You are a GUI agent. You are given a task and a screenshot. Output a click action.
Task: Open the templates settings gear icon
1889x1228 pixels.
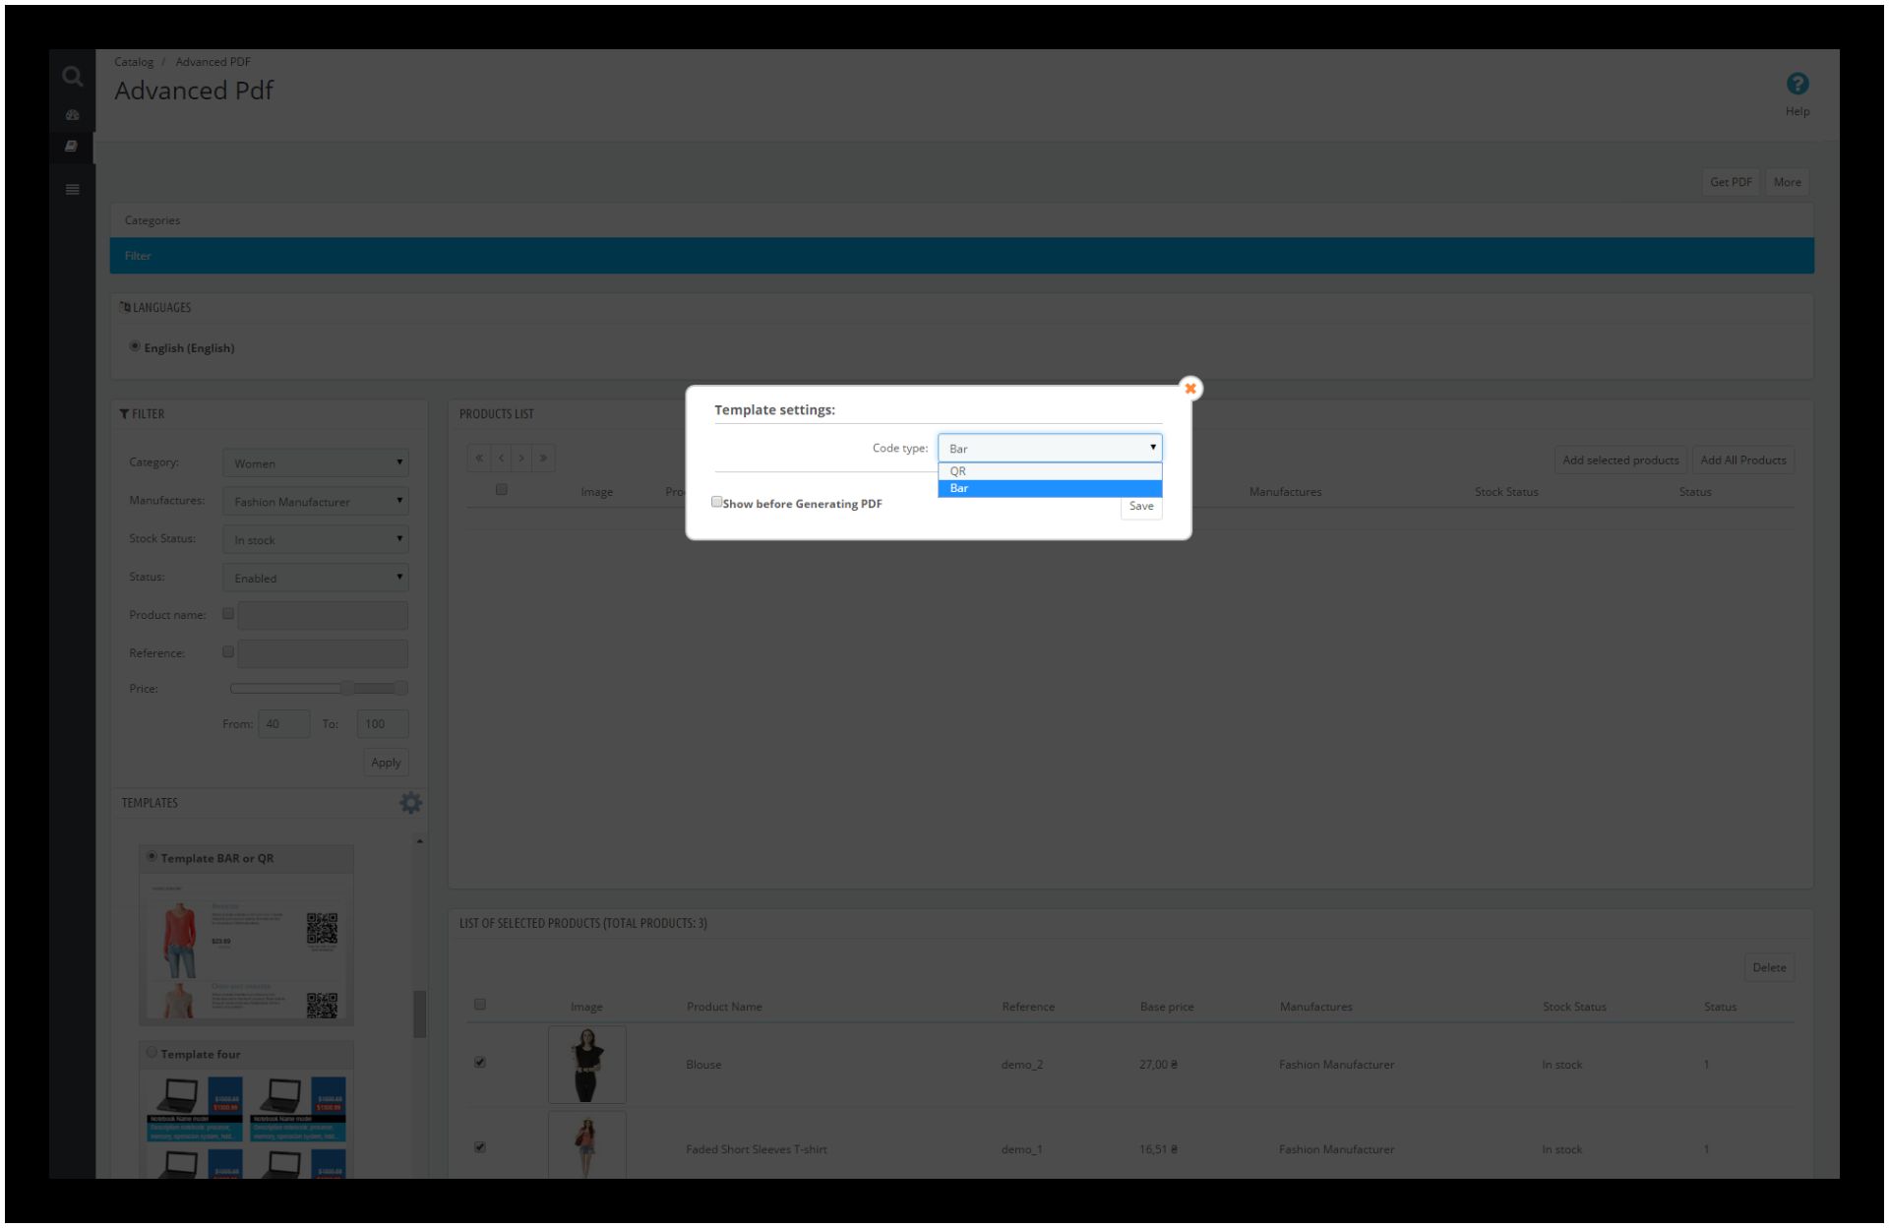point(410,803)
